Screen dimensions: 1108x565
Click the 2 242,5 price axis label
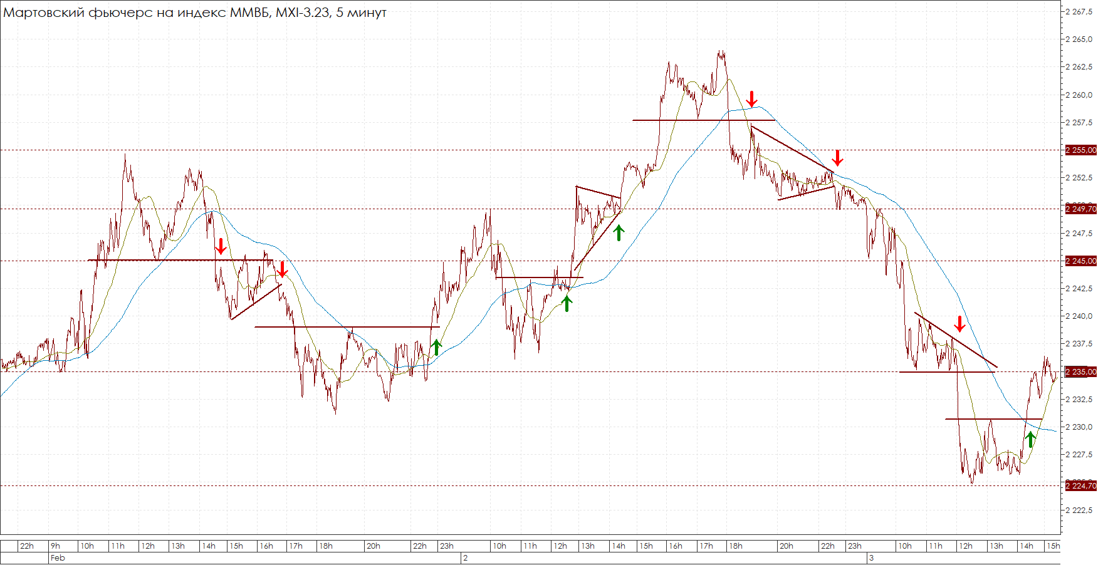[x=1079, y=289]
